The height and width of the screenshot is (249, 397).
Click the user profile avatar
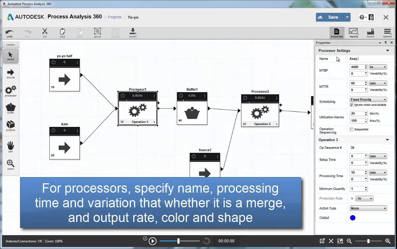[x=371, y=17]
